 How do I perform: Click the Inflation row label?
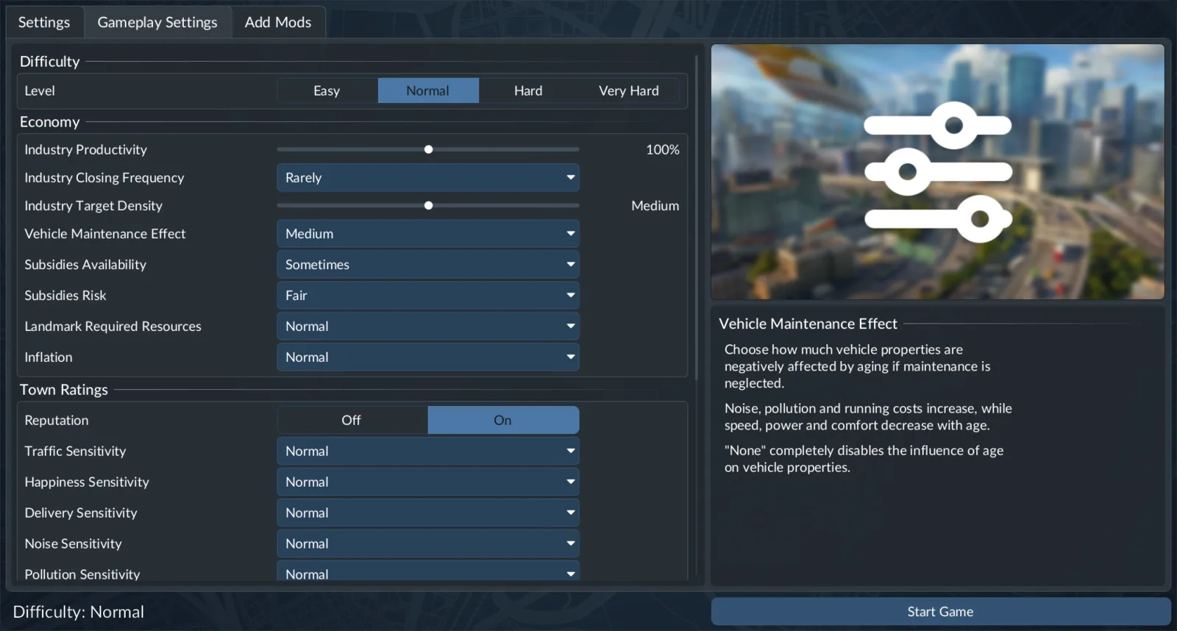pyautogui.click(x=49, y=357)
